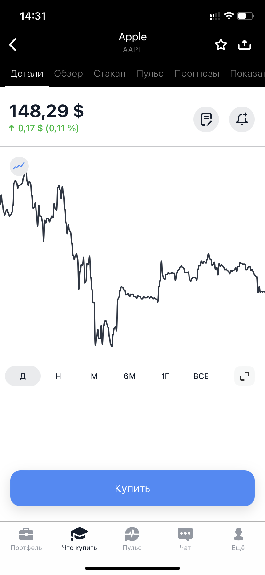
Task: Switch to the Стакан tab
Action: (x=110, y=73)
